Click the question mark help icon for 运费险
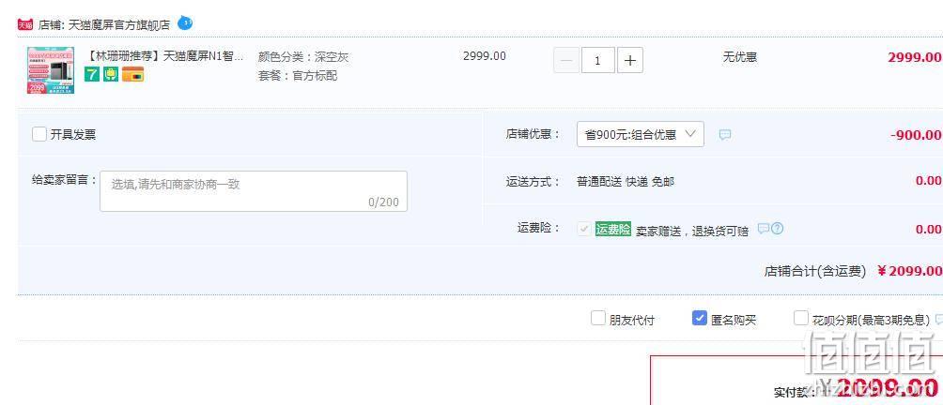The height and width of the screenshot is (405, 943). coord(777,229)
